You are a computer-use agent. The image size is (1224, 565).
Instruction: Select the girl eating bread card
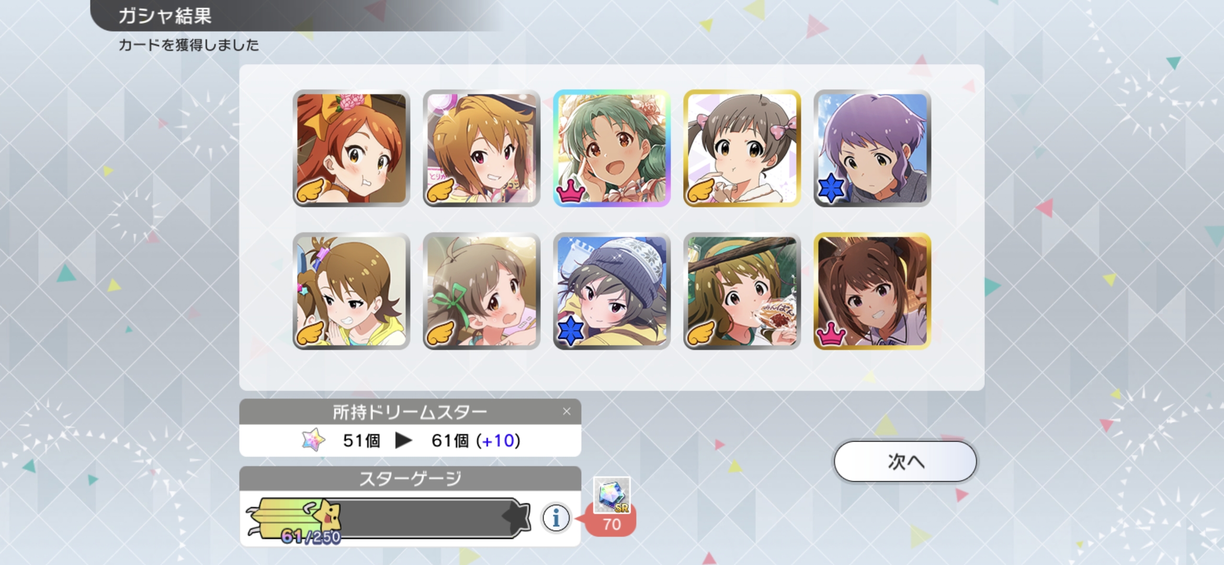(742, 291)
